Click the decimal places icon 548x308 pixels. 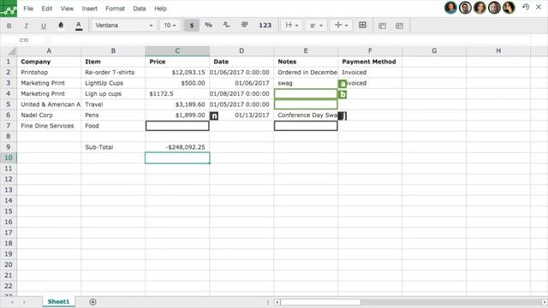(226, 25)
